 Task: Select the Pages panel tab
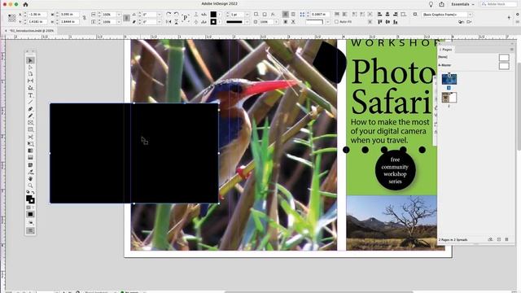[447, 49]
